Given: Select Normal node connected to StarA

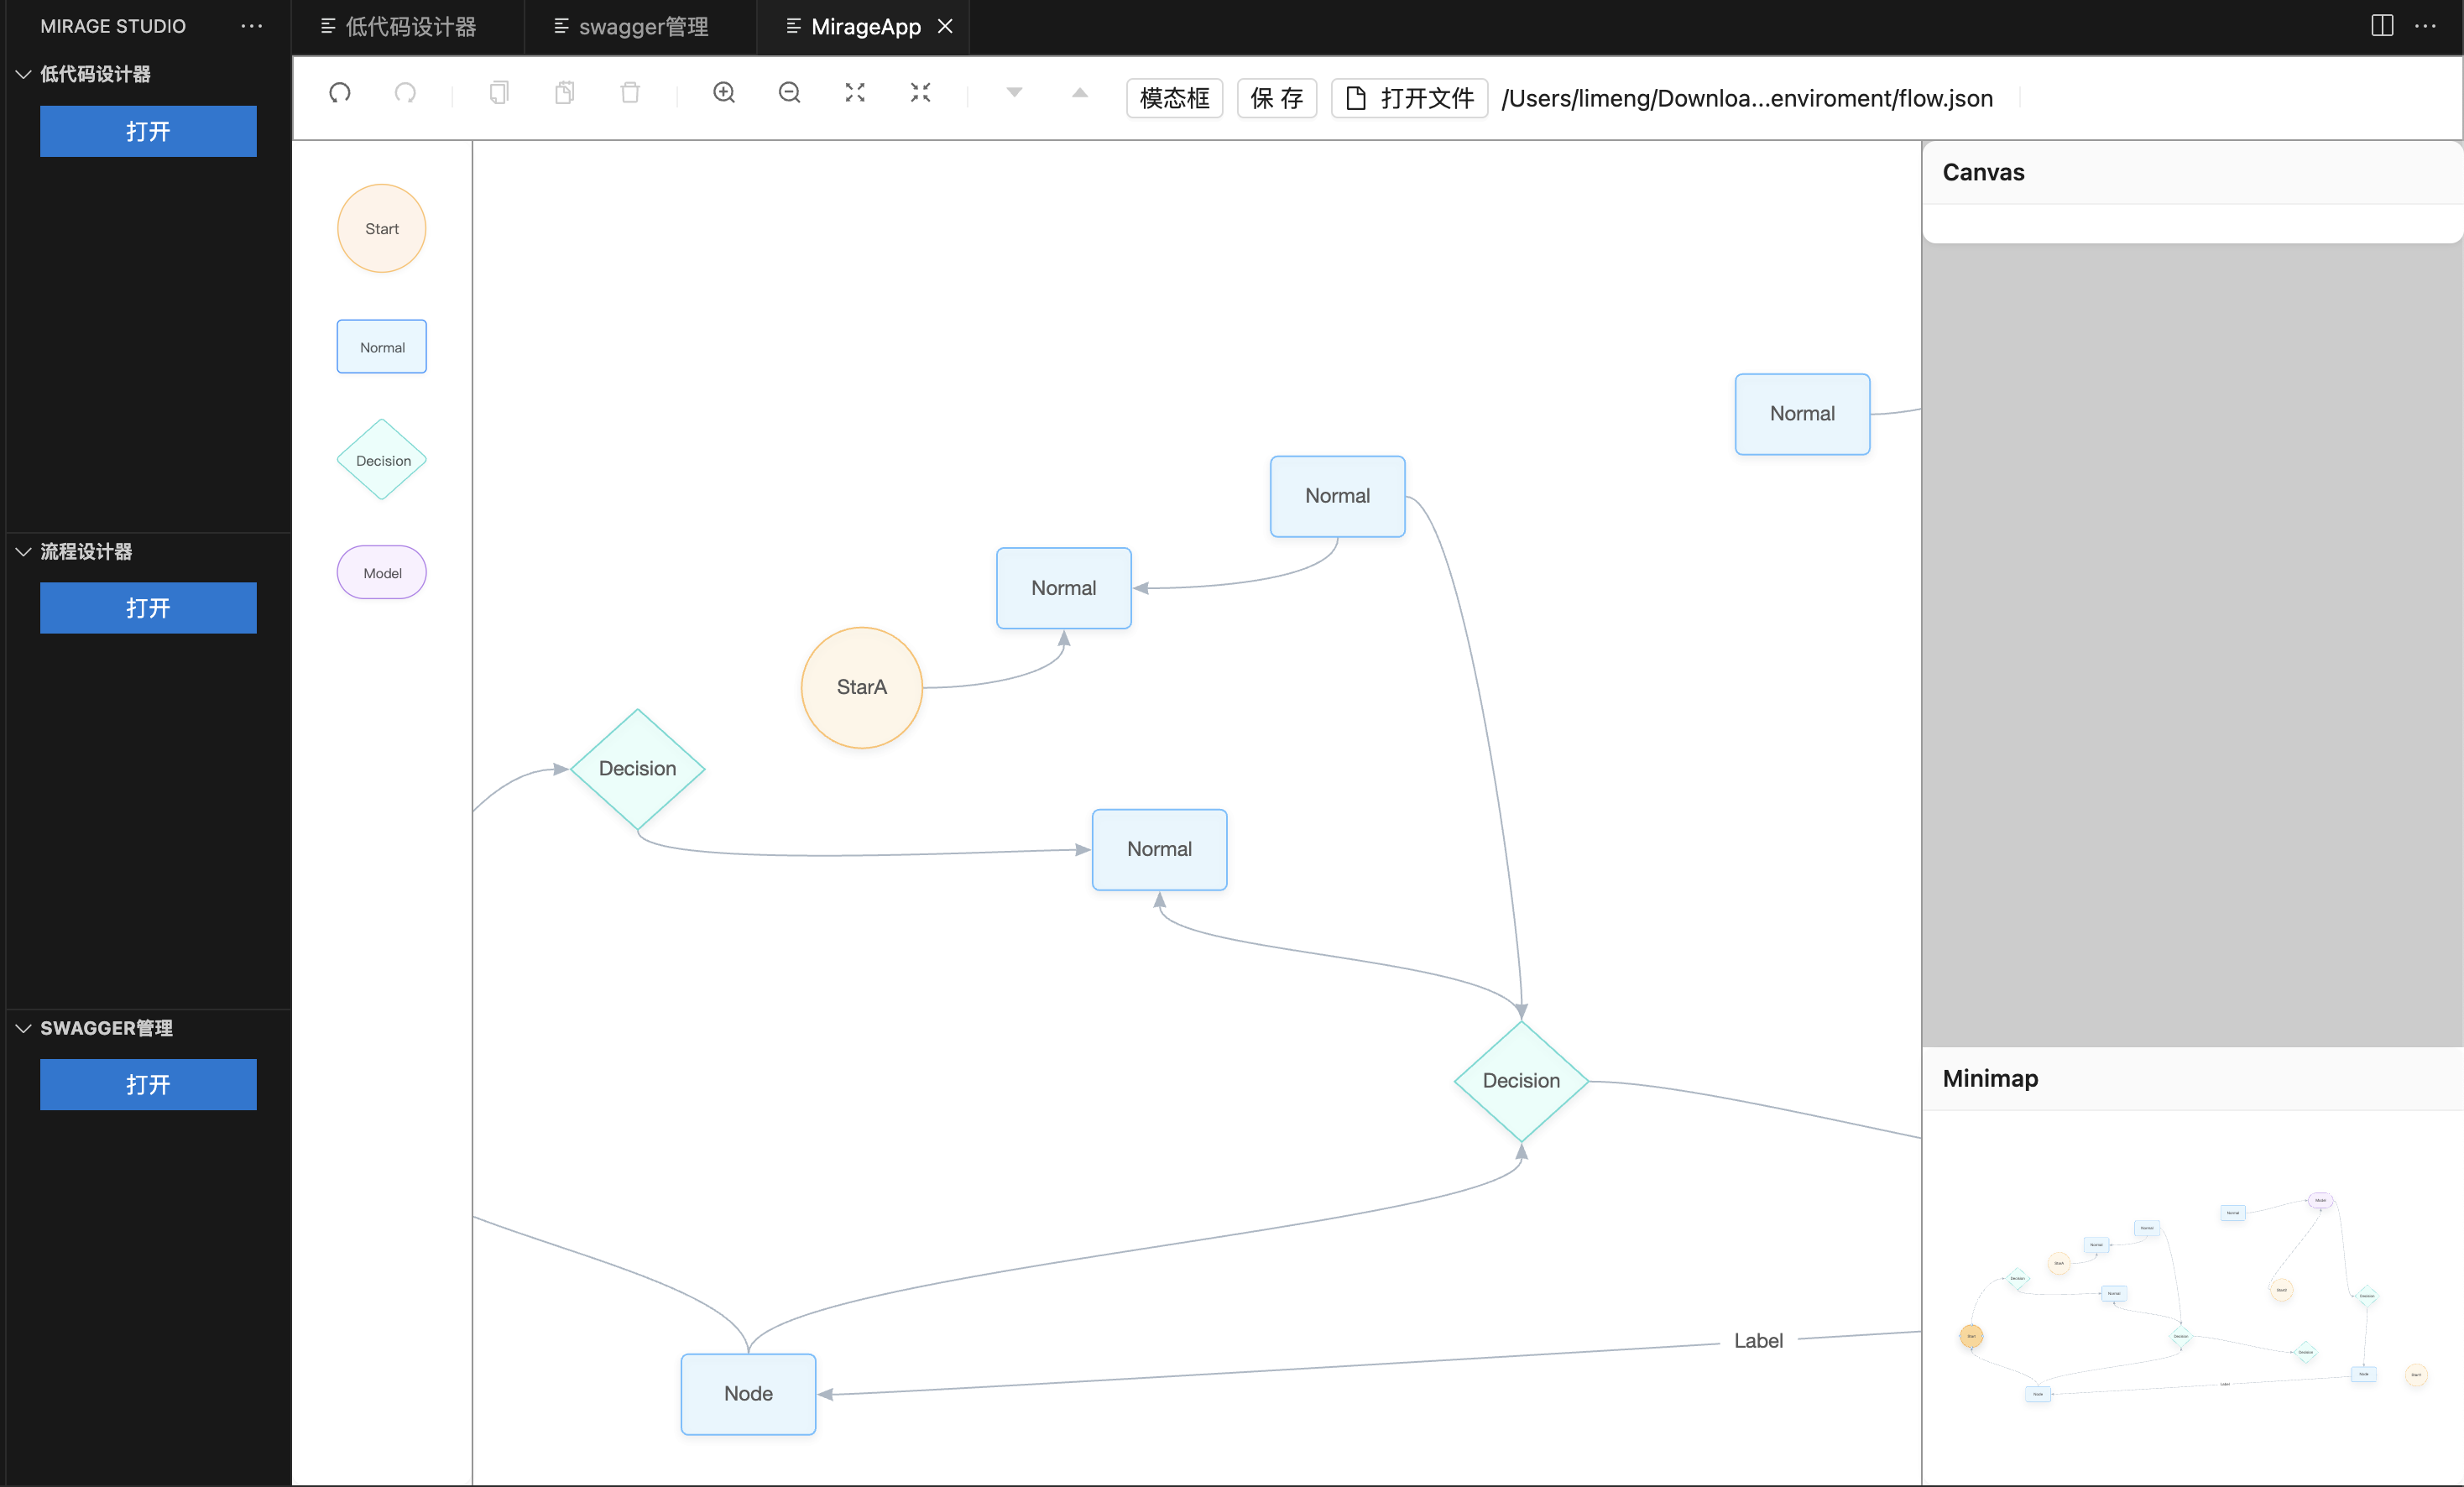Looking at the screenshot, I should (x=1064, y=588).
